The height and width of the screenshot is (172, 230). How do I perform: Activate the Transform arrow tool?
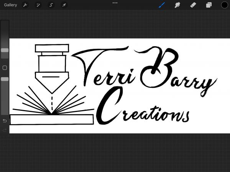click(64, 5)
